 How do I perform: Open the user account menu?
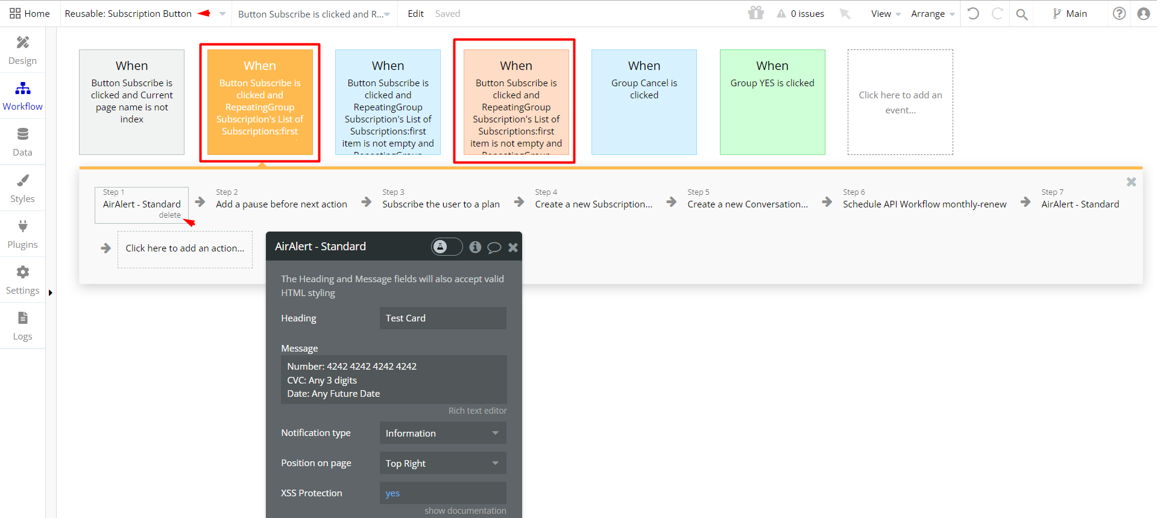point(1143,13)
